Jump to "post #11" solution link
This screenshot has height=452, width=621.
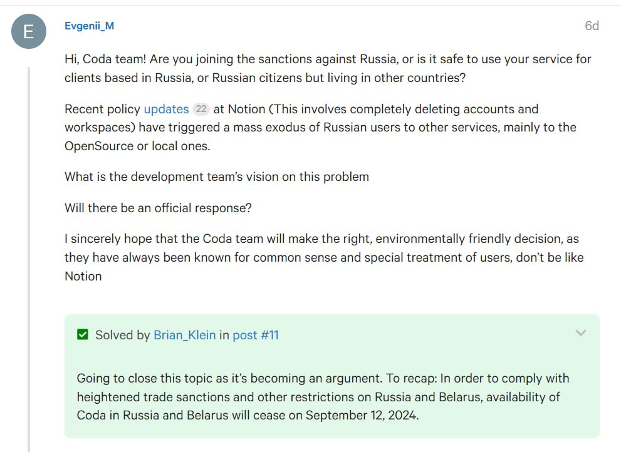click(256, 335)
